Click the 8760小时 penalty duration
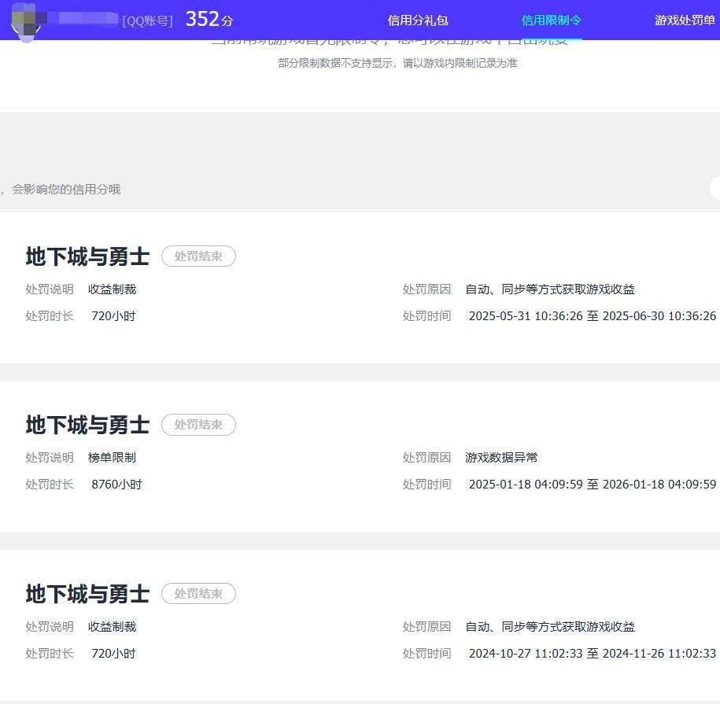 pyautogui.click(x=116, y=485)
